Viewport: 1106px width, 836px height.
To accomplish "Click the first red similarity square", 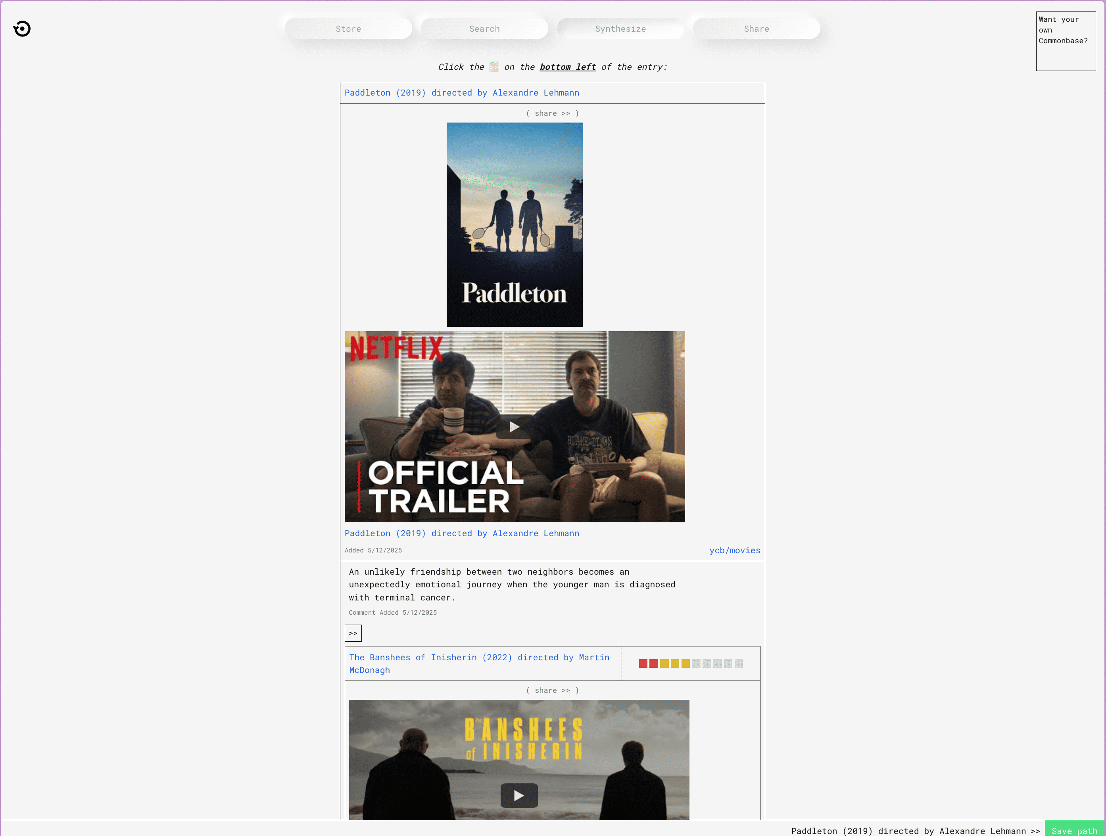I will 643,663.
